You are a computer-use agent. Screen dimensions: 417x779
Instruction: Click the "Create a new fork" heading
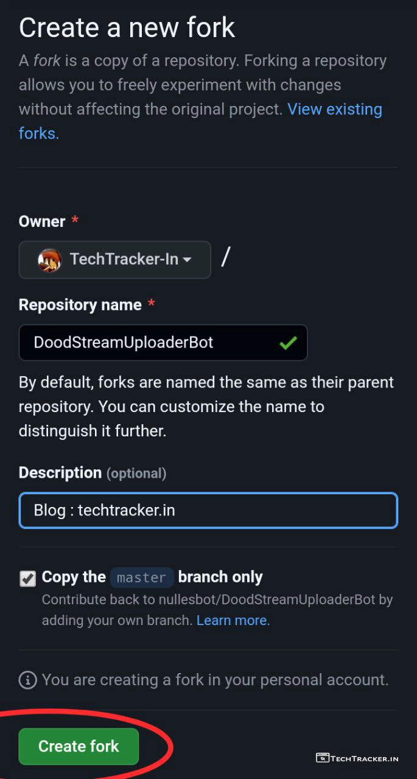pos(127,28)
